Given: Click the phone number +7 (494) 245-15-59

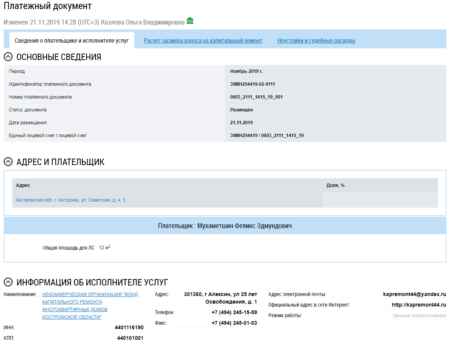Looking at the screenshot, I should [x=234, y=312].
